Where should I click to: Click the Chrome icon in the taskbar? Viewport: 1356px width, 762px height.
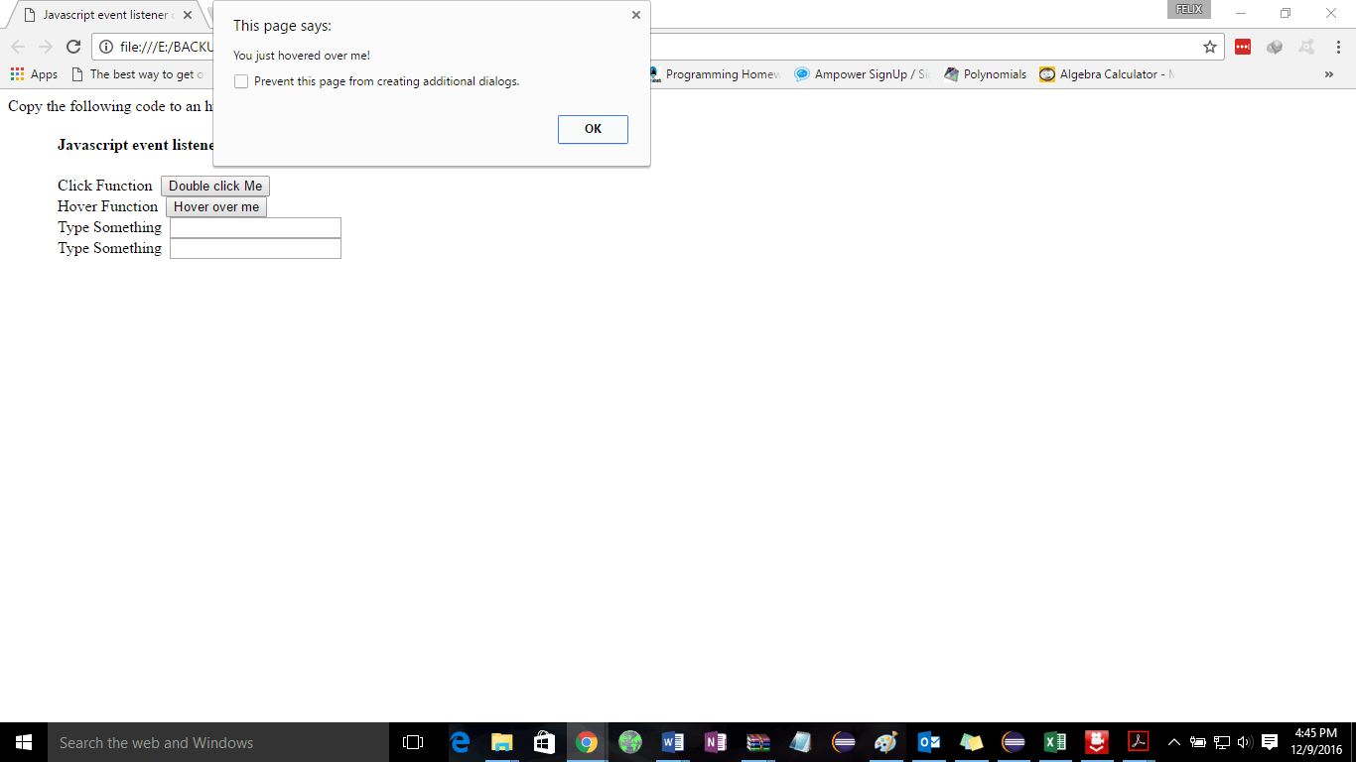pyautogui.click(x=587, y=742)
